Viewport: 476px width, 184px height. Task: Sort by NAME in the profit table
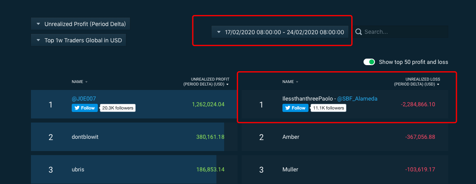79,82
